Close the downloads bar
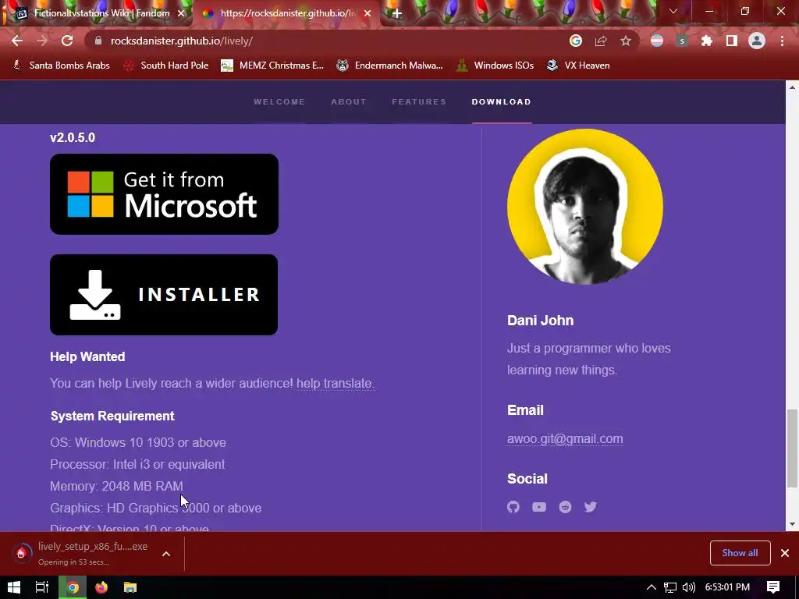 coord(785,553)
